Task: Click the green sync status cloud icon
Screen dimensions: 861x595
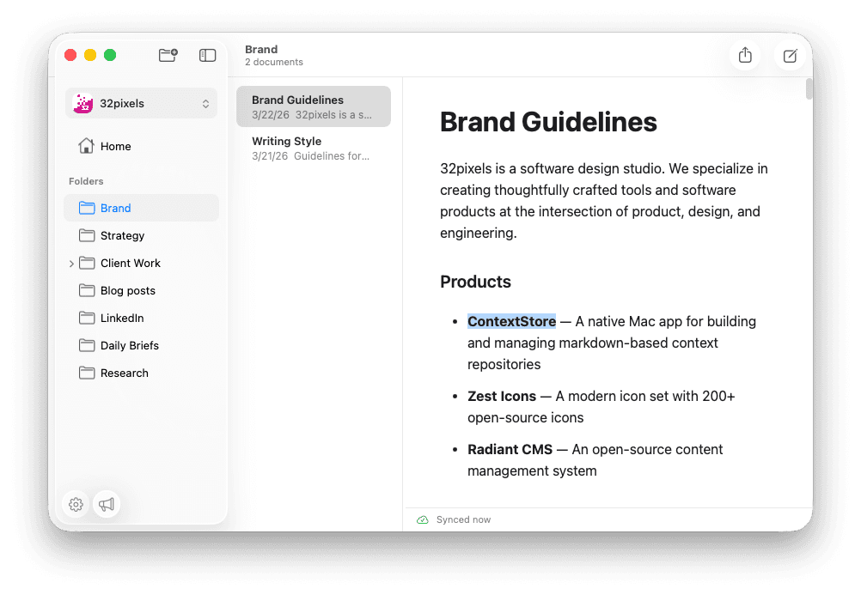Action: point(423,519)
